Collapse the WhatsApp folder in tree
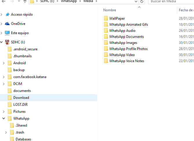Screen dimensions: 194x141 click(3, 118)
